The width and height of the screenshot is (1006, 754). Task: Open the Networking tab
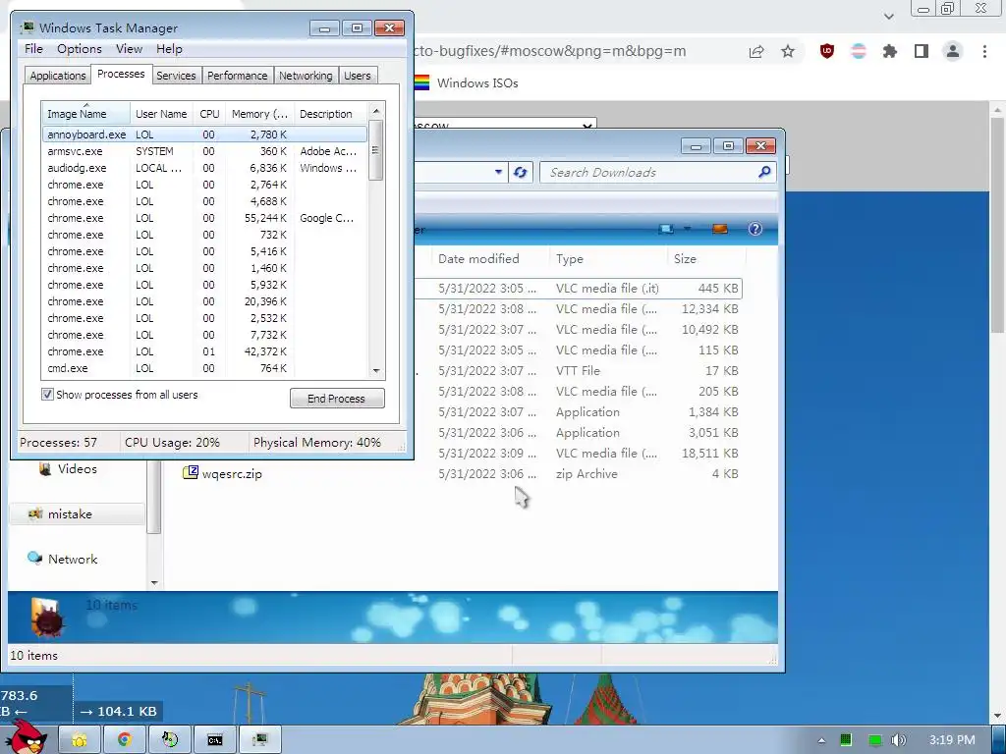pos(306,76)
